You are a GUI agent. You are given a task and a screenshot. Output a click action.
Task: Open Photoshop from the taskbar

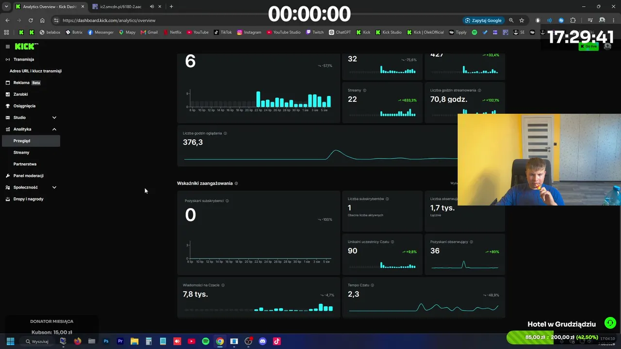point(106,341)
